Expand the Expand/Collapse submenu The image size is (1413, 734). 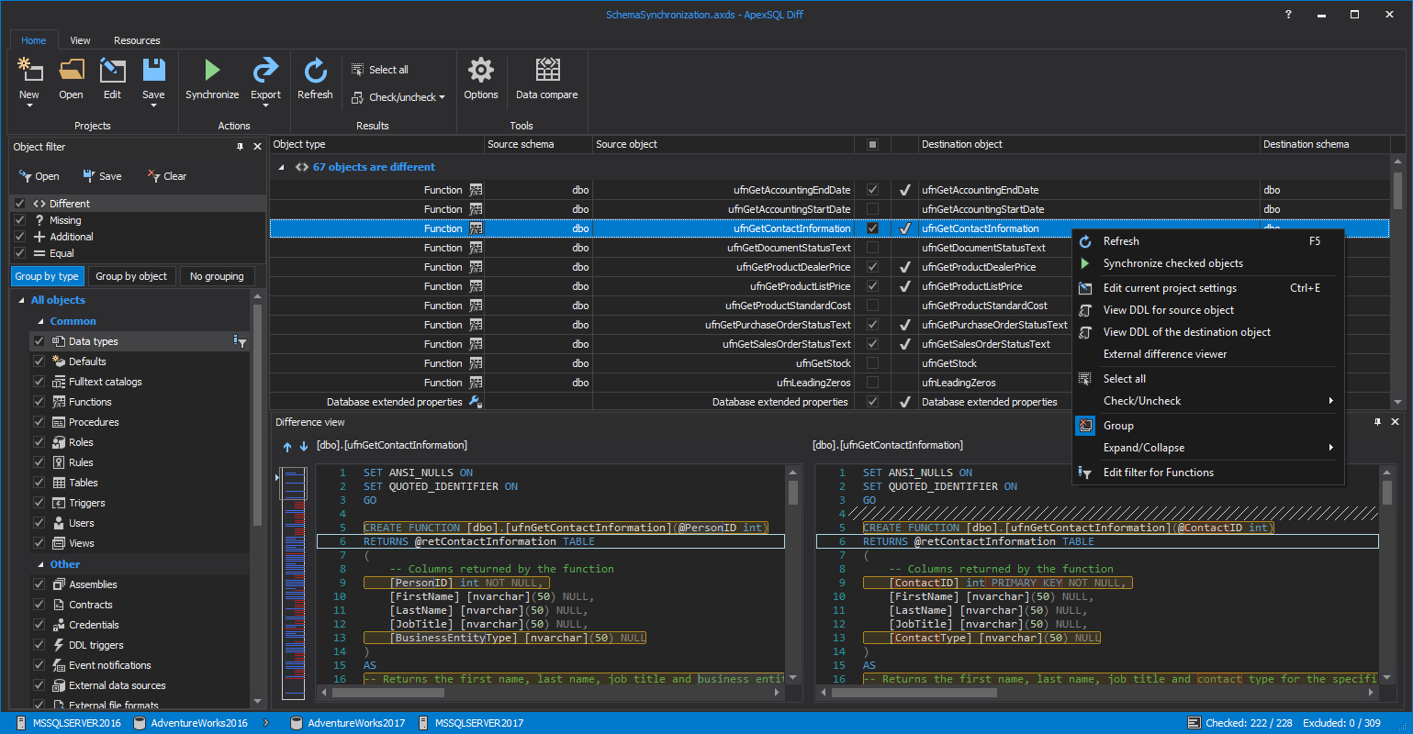point(1208,448)
